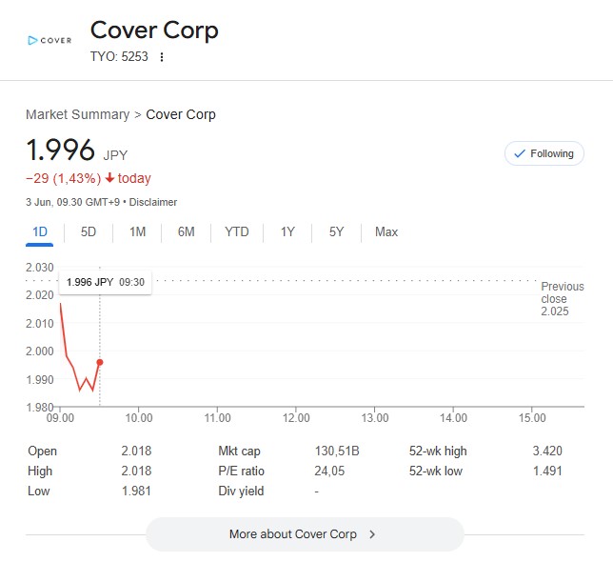Click the TYO: 5253 ticker text
The height and width of the screenshot is (562, 613).
pos(119,57)
